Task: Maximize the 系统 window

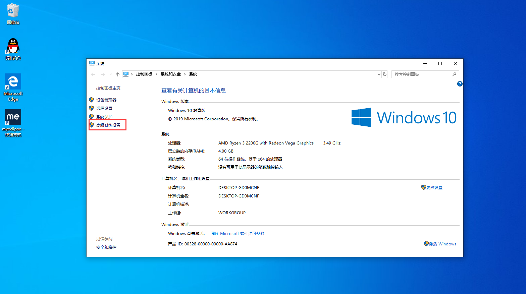Action: (440, 63)
